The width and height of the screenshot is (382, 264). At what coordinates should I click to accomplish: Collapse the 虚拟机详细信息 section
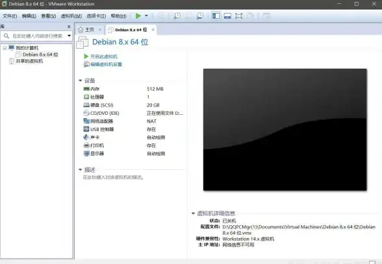[193, 213]
